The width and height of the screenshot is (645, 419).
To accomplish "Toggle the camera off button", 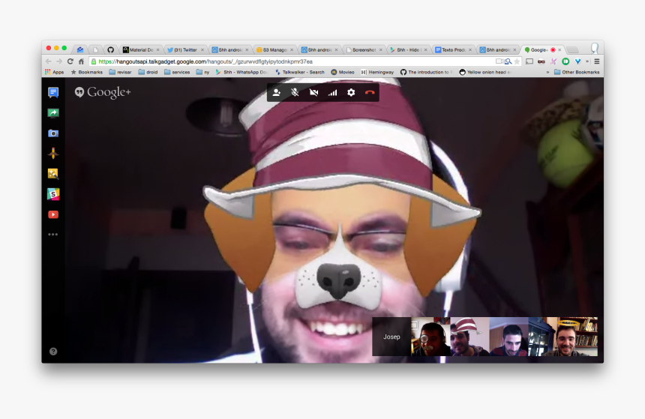I will pos(314,93).
